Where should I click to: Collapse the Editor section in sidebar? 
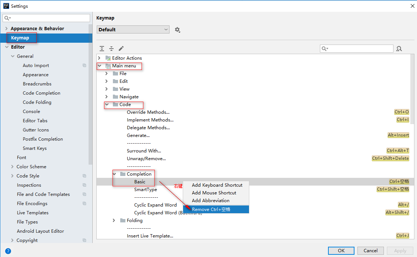coord(7,47)
